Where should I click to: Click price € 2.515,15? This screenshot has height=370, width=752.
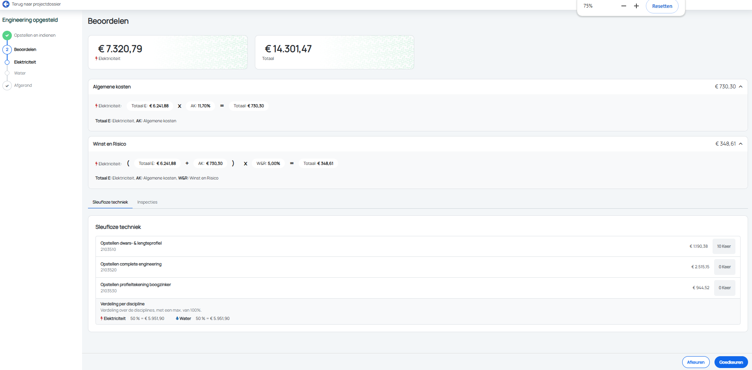click(700, 267)
